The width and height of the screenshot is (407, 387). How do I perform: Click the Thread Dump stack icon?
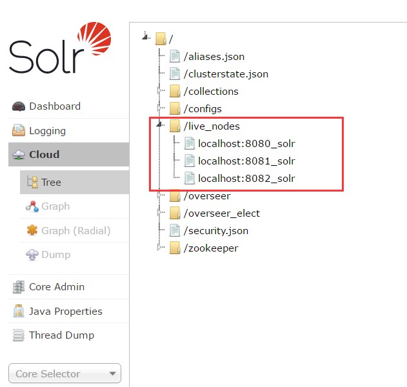19,335
